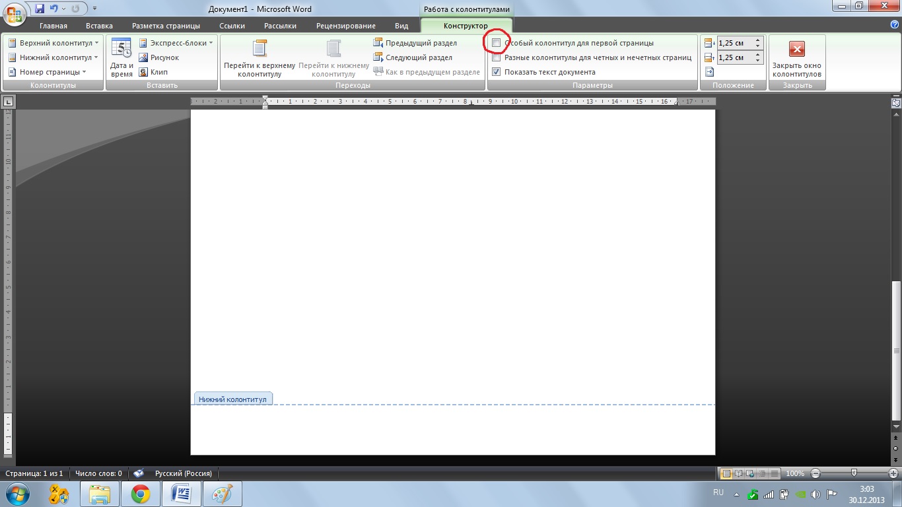Insert Date and Time
The width and height of the screenshot is (902, 507).
click(x=121, y=58)
